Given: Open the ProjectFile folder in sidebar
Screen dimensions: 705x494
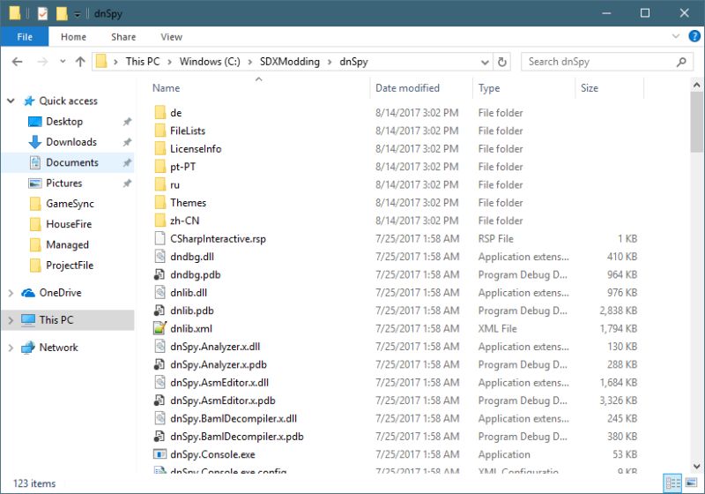Looking at the screenshot, I should [x=70, y=266].
